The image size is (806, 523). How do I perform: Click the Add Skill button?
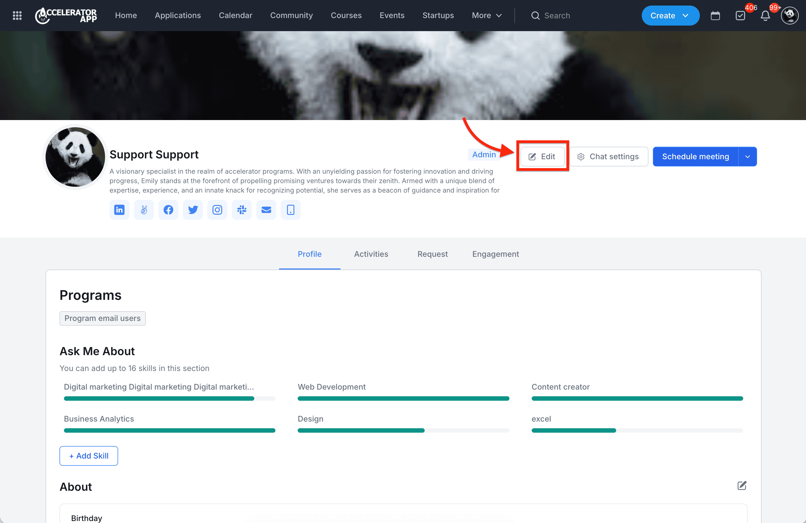(x=89, y=456)
